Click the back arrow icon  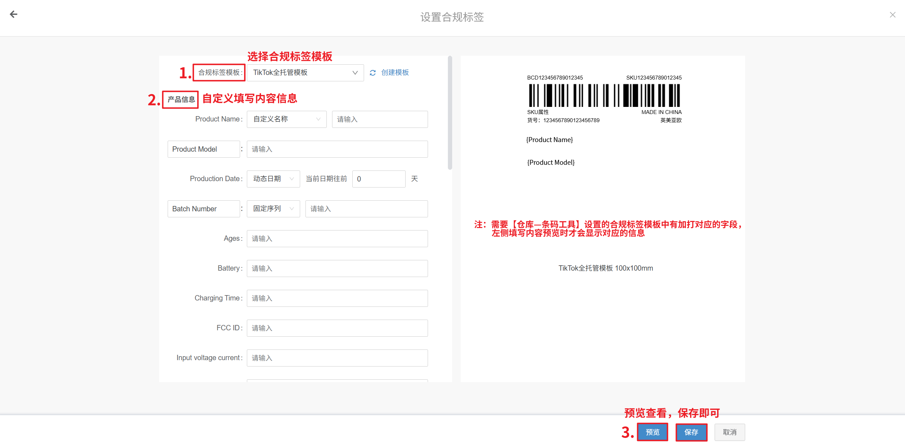pos(13,14)
